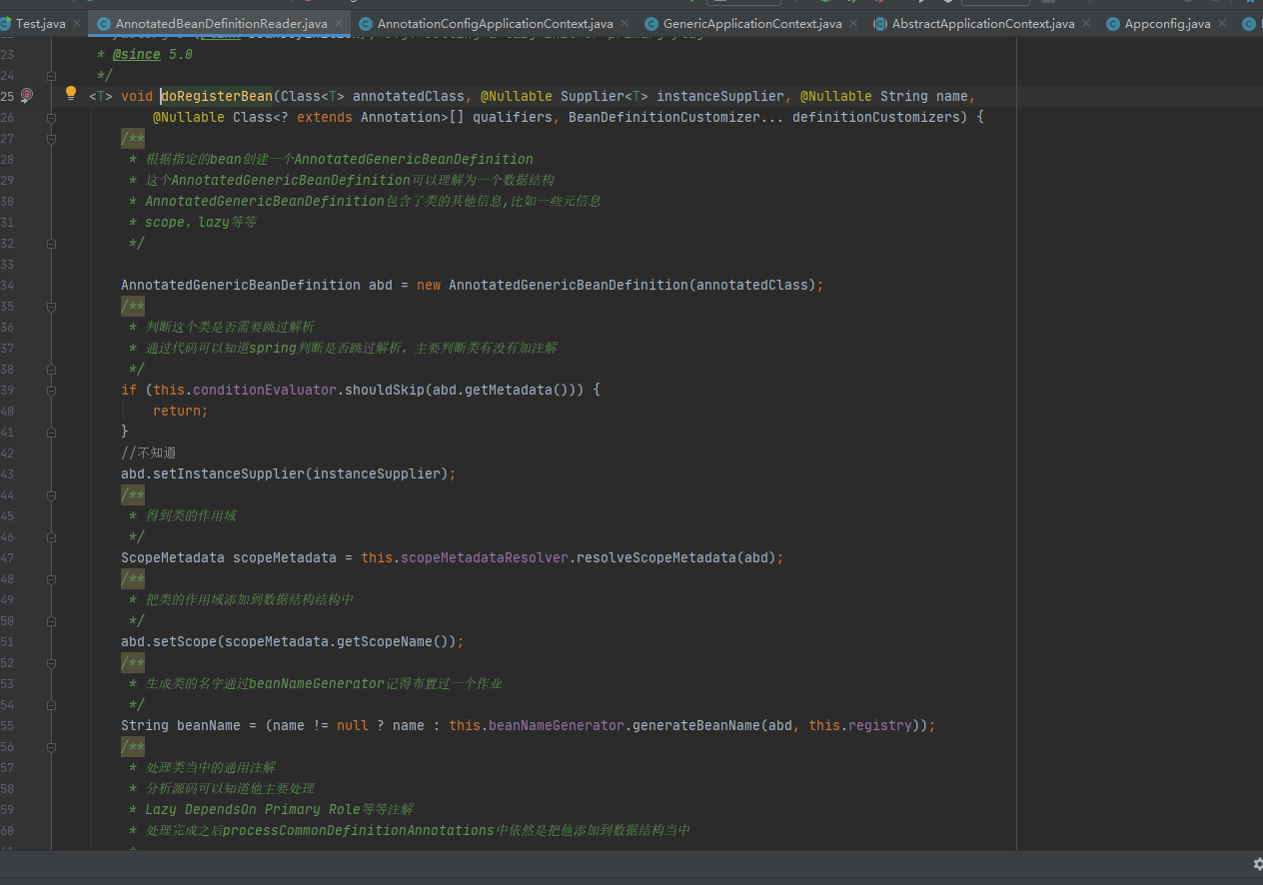Viewport: 1263px width, 885px height.
Task: Close the AnnotatedBeanDefinitionReader.java tab
Action: point(338,23)
